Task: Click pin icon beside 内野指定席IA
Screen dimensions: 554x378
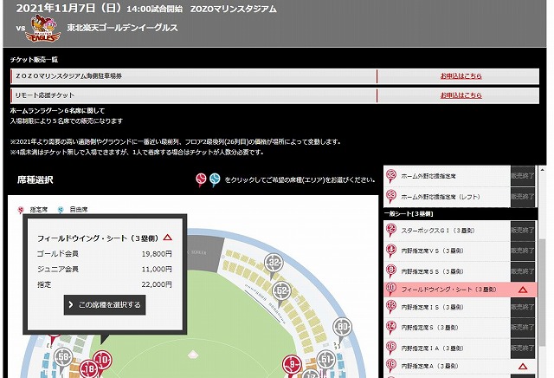Action: 390,348
